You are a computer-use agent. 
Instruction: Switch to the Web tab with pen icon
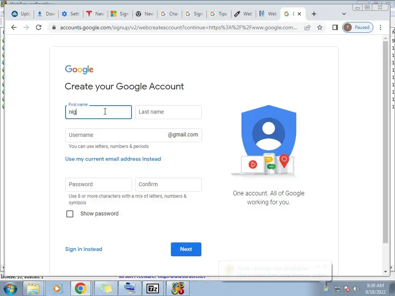click(243, 14)
